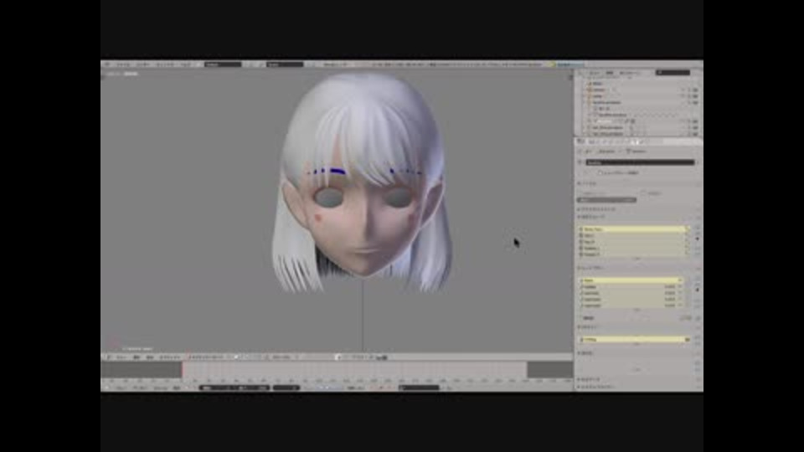Open the screen layout selector in top header

223,64
